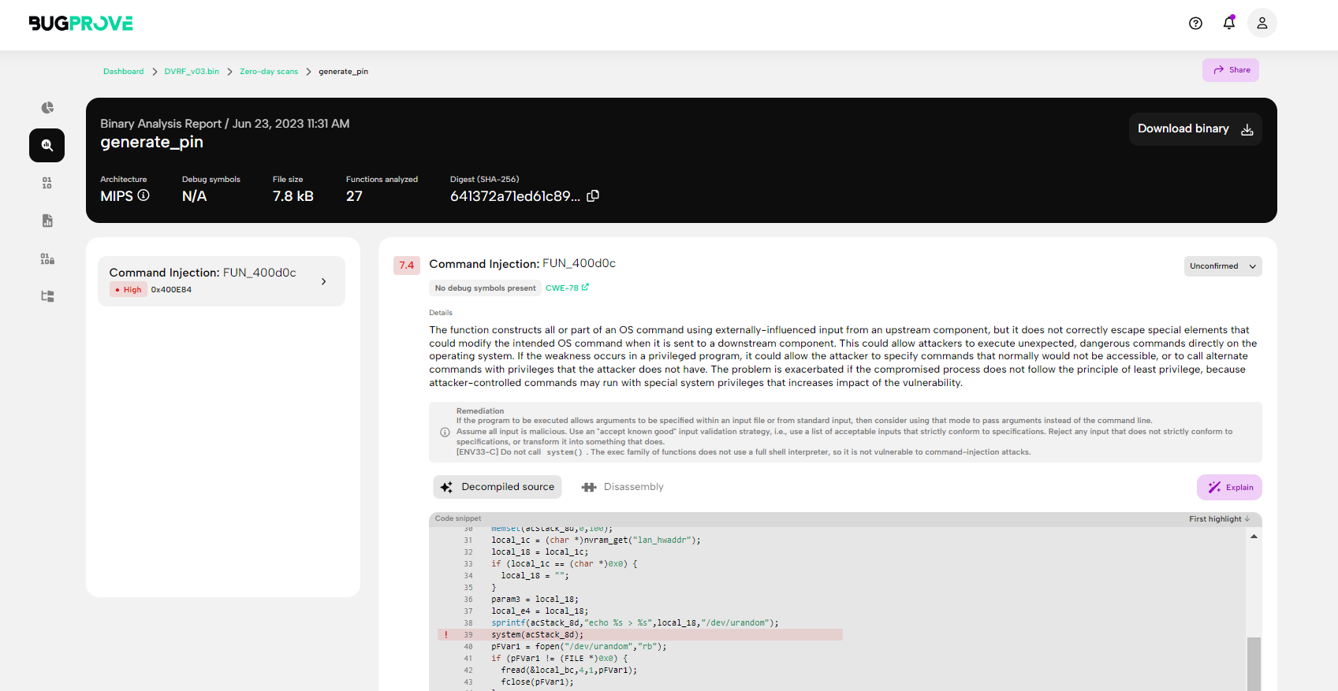Viewport: 1338px width, 691px height.
Task: Jump to First highlight in code snippet
Action: (1220, 519)
